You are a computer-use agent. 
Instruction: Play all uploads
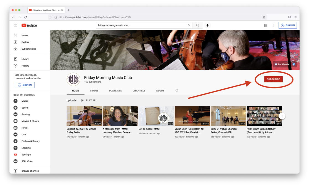pyautogui.click(x=89, y=100)
